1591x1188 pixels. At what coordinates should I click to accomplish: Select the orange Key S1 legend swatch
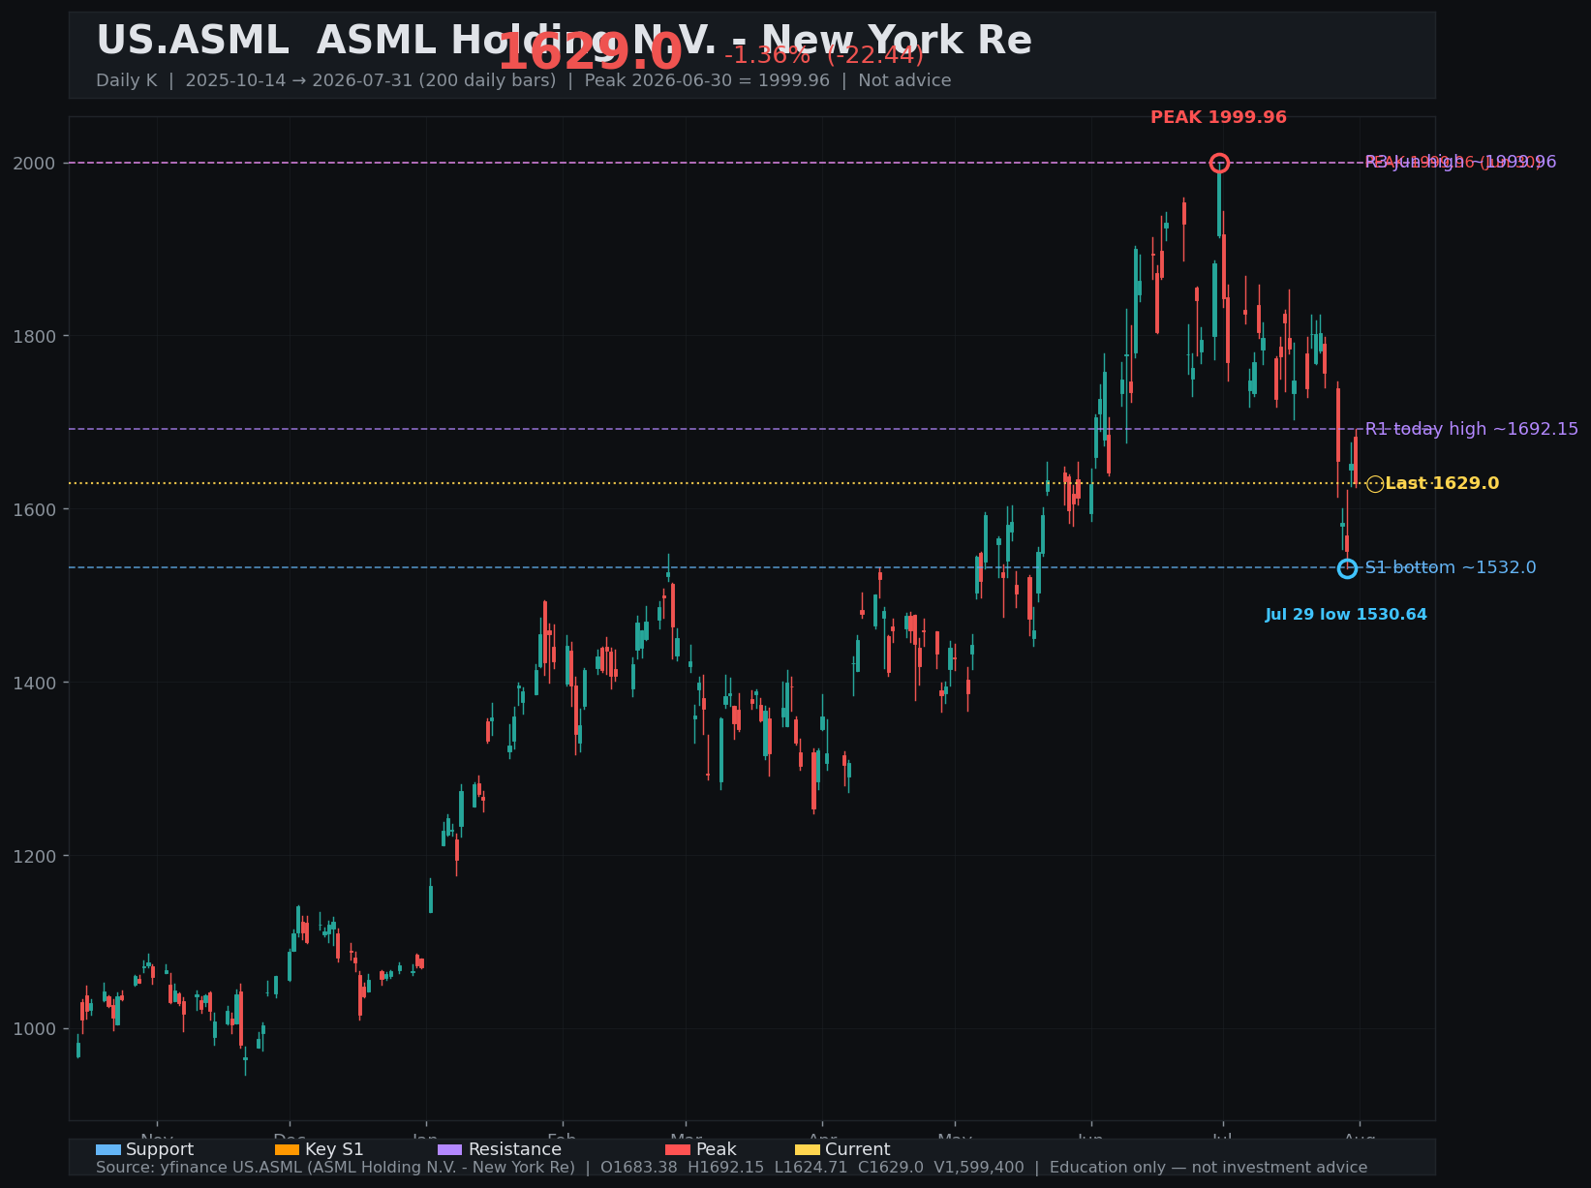pos(288,1150)
